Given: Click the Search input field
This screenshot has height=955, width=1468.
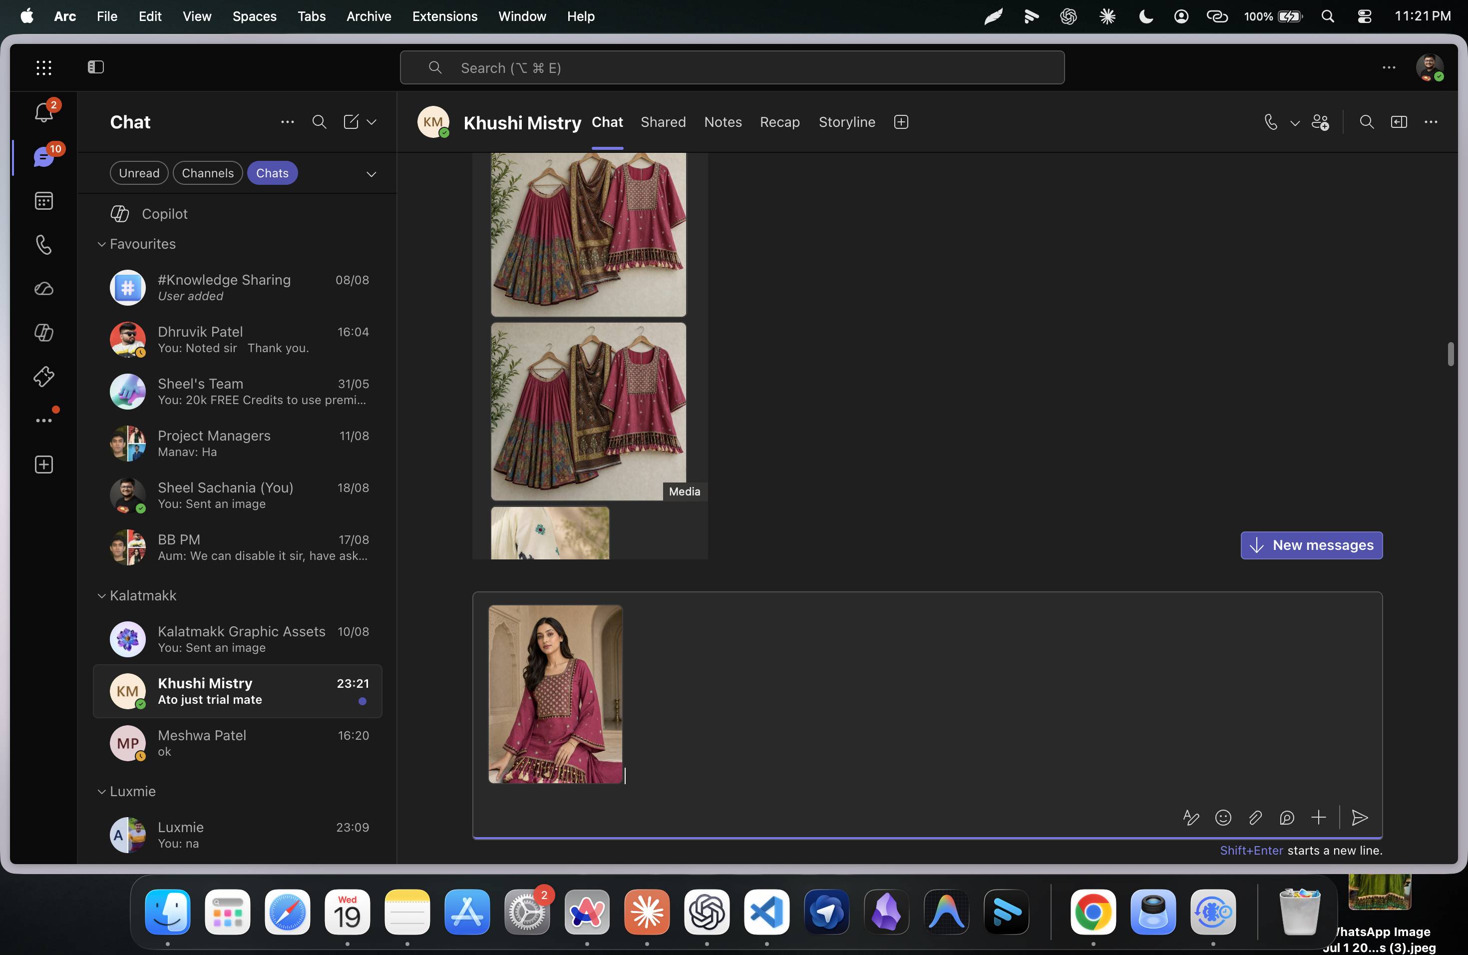Looking at the screenshot, I should tap(732, 68).
